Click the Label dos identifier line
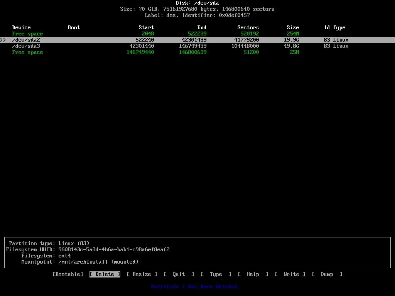 [197, 15]
